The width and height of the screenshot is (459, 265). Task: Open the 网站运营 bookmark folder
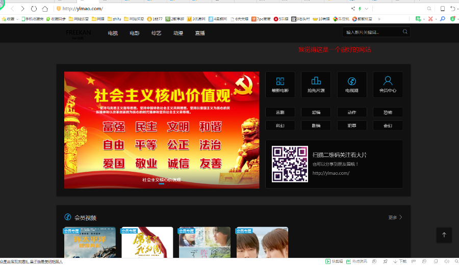click(x=79, y=19)
